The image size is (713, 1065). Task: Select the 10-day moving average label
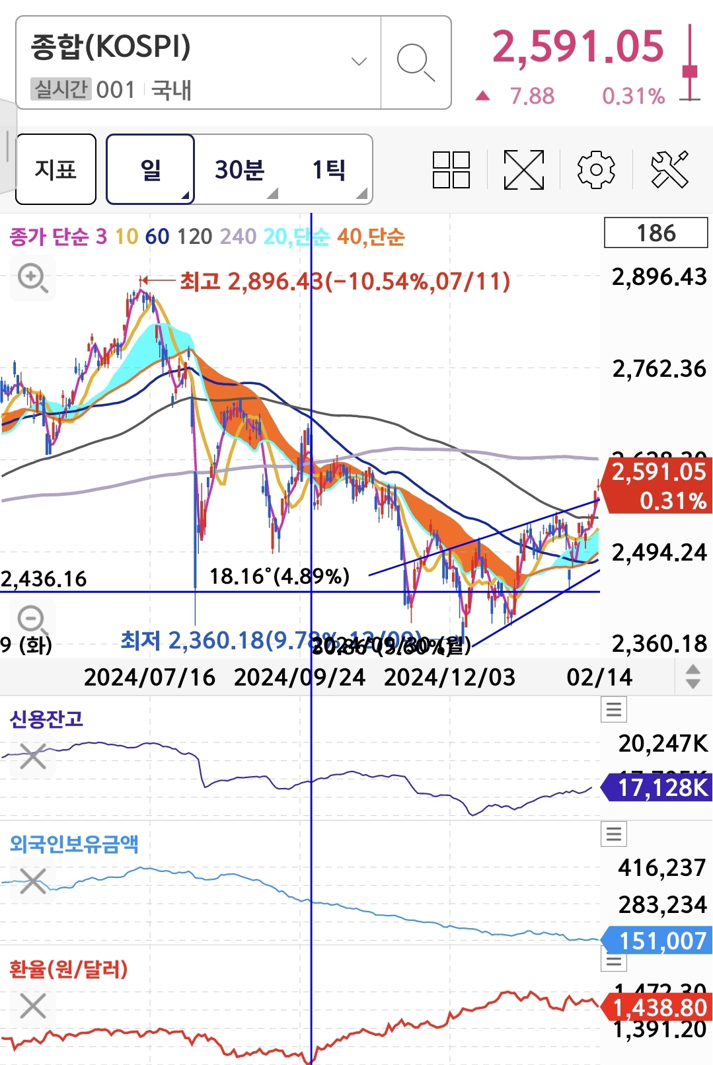pyautogui.click(x=126, y=236)
